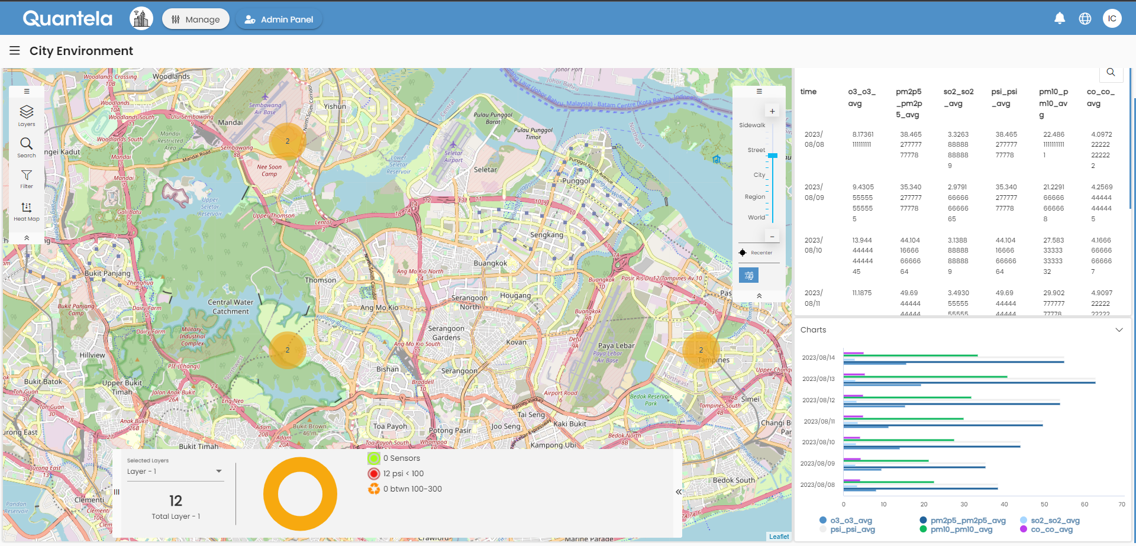Collapse the Charts section
Viewport: 1136px width, 546px height.
pos(1119,330)
